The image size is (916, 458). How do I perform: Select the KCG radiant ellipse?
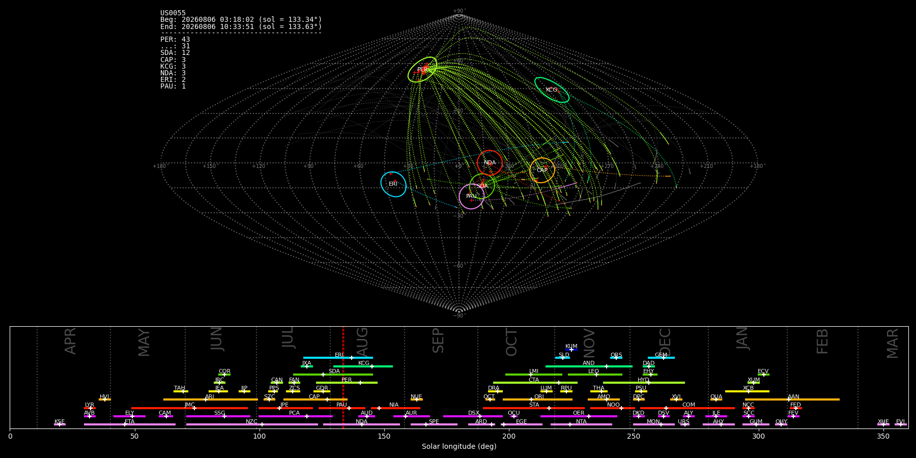point(552,90)
